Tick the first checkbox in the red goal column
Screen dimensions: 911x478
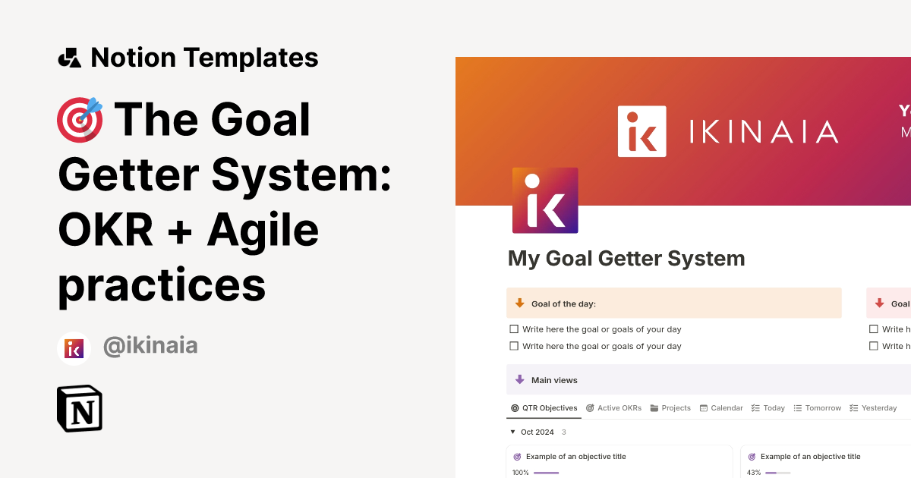pyautogui.click(x=875, y=329)
